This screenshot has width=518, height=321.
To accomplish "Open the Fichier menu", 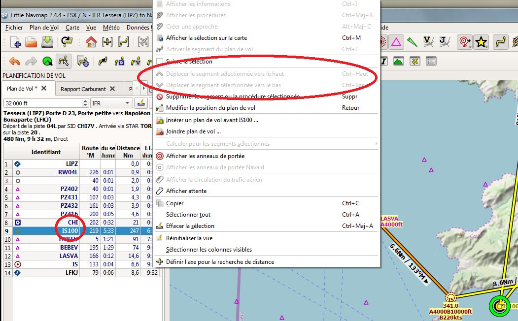I will (x=14, y=28).
